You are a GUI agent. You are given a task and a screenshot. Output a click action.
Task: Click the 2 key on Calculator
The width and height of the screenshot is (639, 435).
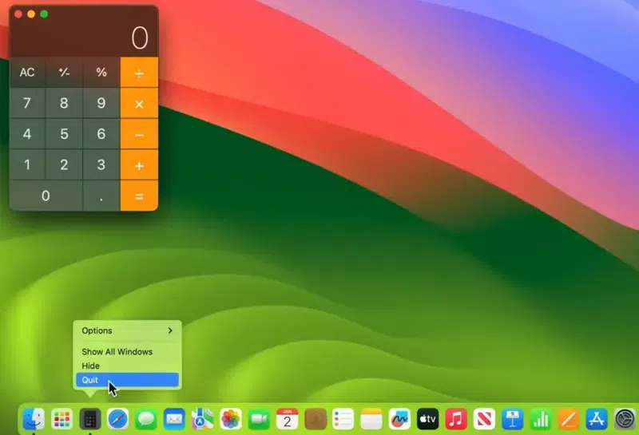coord(64,165)
